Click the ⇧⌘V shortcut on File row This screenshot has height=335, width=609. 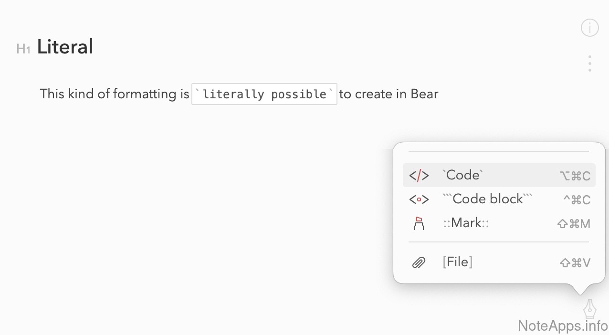pyautogui.click(x=575, y=263)
